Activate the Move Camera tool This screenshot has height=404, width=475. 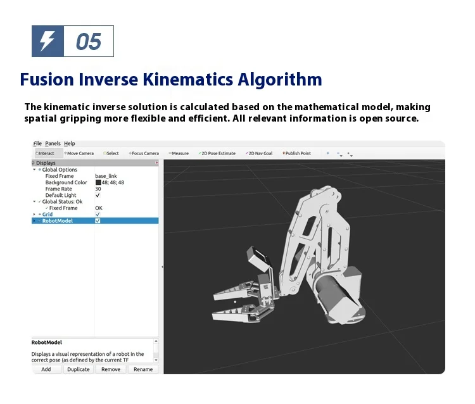tap(79, 153)
